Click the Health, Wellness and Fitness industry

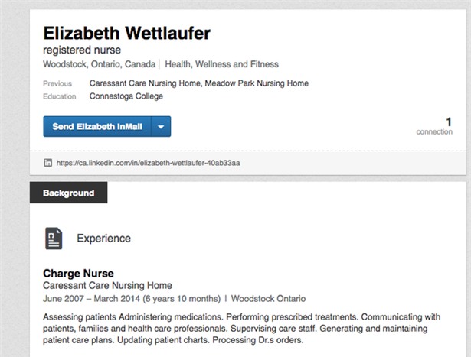pos(222,64)
